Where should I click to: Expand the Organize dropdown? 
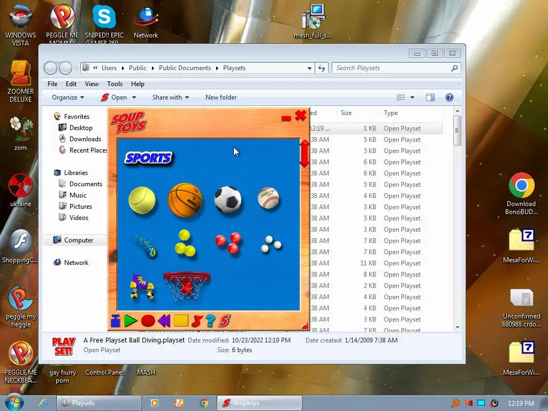click(x=68, y=97)
